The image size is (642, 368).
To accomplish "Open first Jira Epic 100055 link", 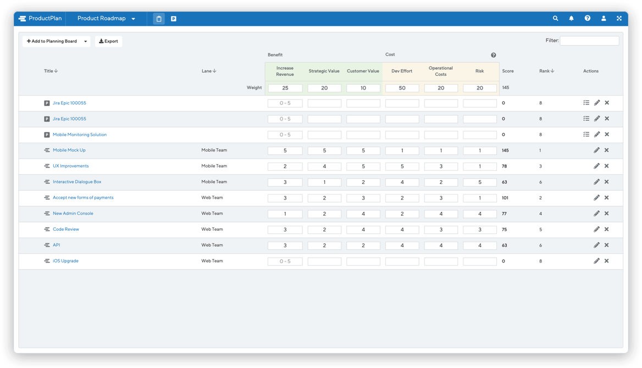I will coord(69,103).
